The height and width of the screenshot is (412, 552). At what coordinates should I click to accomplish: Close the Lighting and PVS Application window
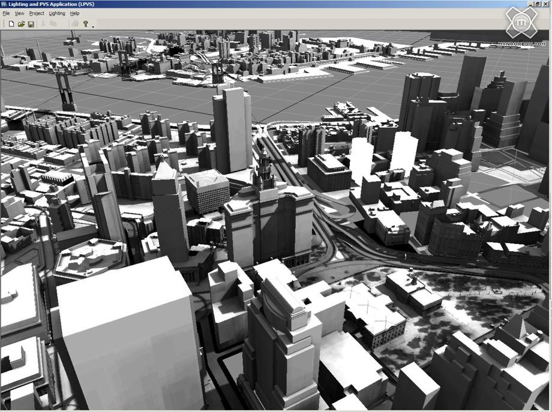pyautogui.click(x=547, y=4)
